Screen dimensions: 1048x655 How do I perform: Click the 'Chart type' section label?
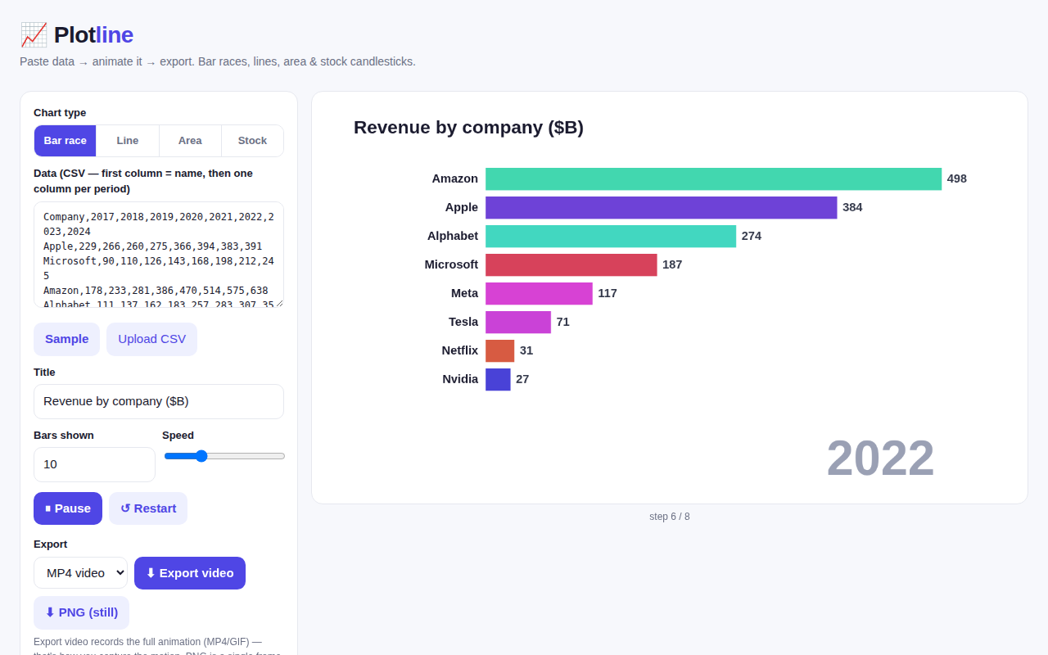click(60, 113)
